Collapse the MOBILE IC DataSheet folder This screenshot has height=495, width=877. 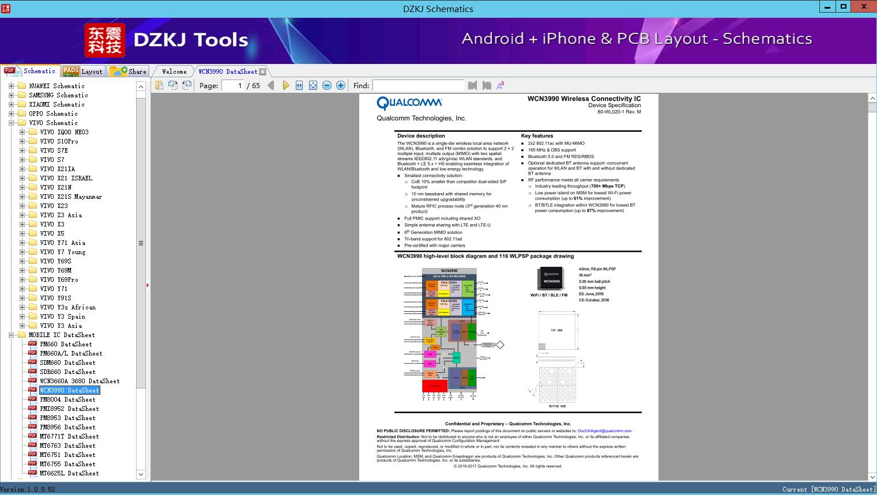coord(11,335)
